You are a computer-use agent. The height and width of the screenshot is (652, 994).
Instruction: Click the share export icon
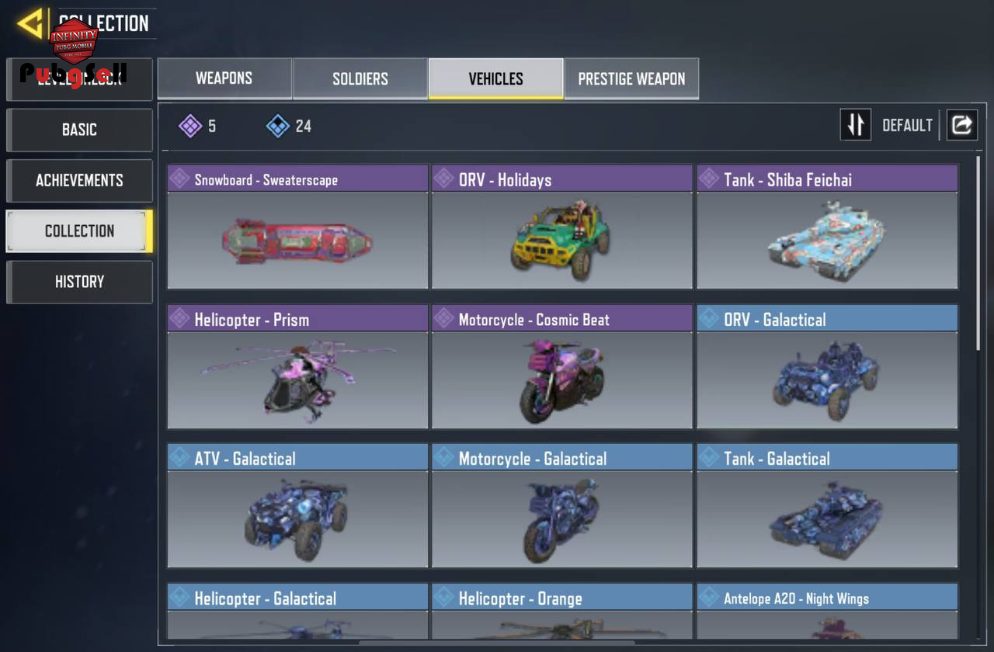(x=961, y=124)
